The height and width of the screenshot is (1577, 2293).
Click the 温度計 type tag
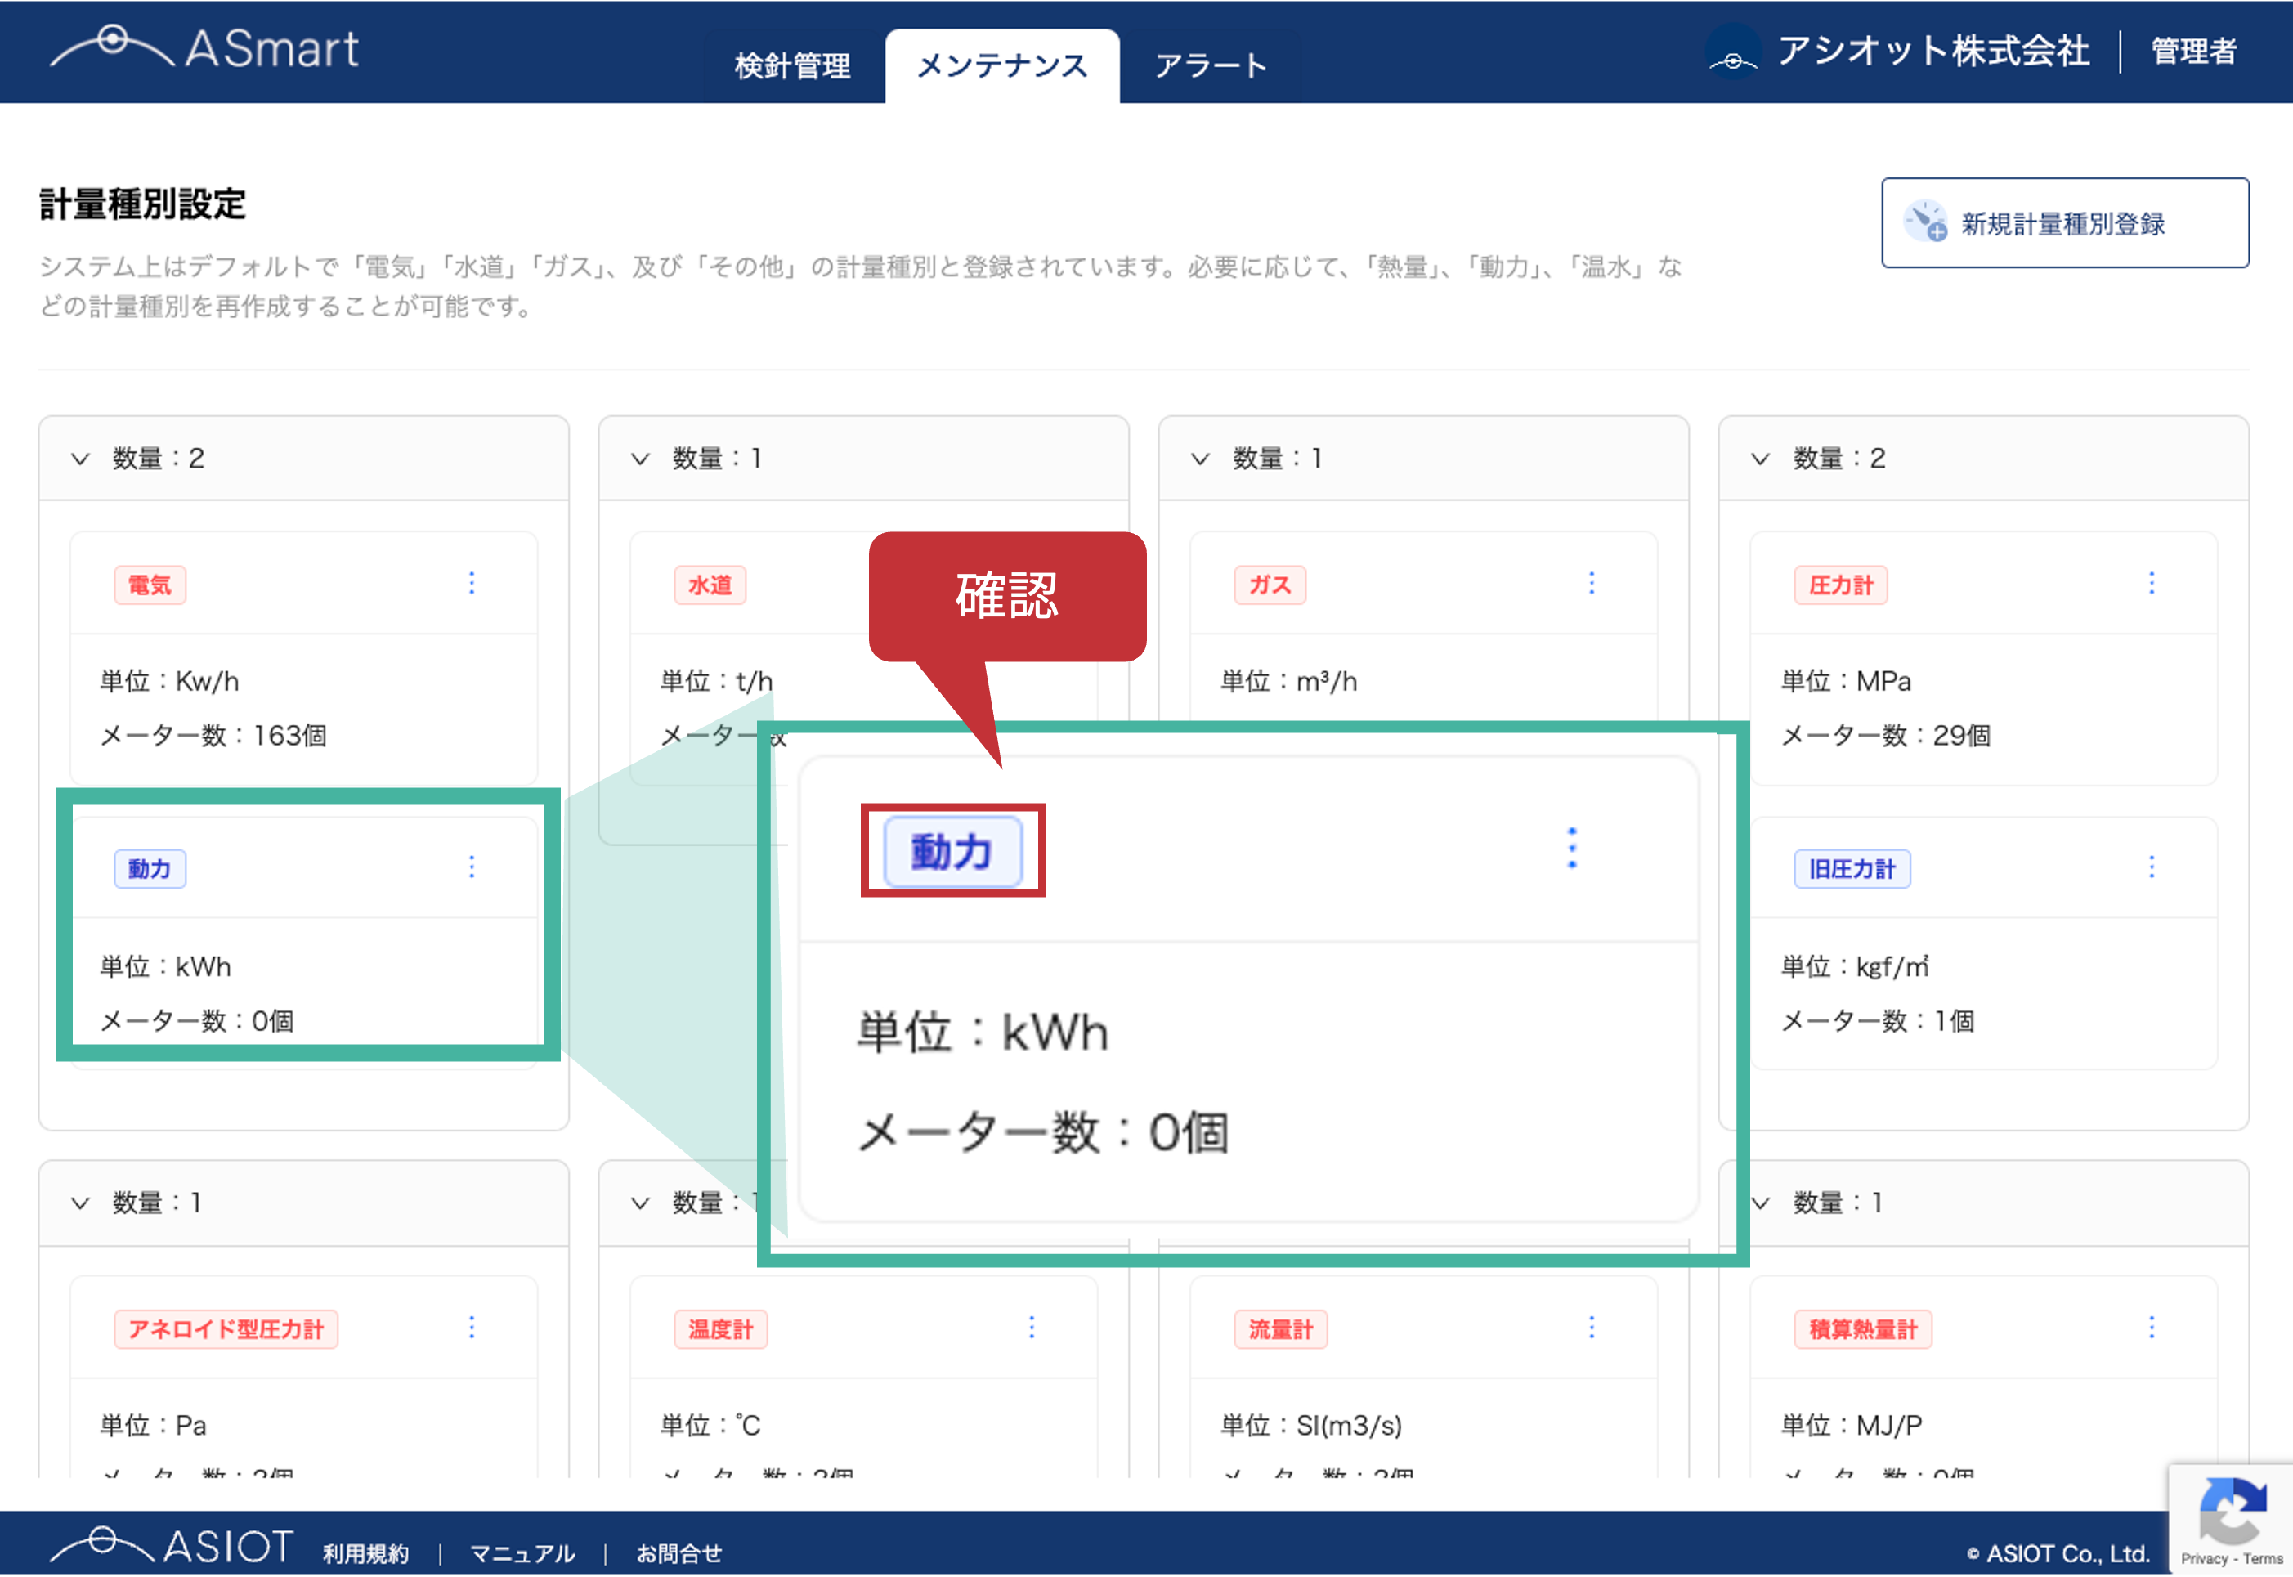point(721,1330)
